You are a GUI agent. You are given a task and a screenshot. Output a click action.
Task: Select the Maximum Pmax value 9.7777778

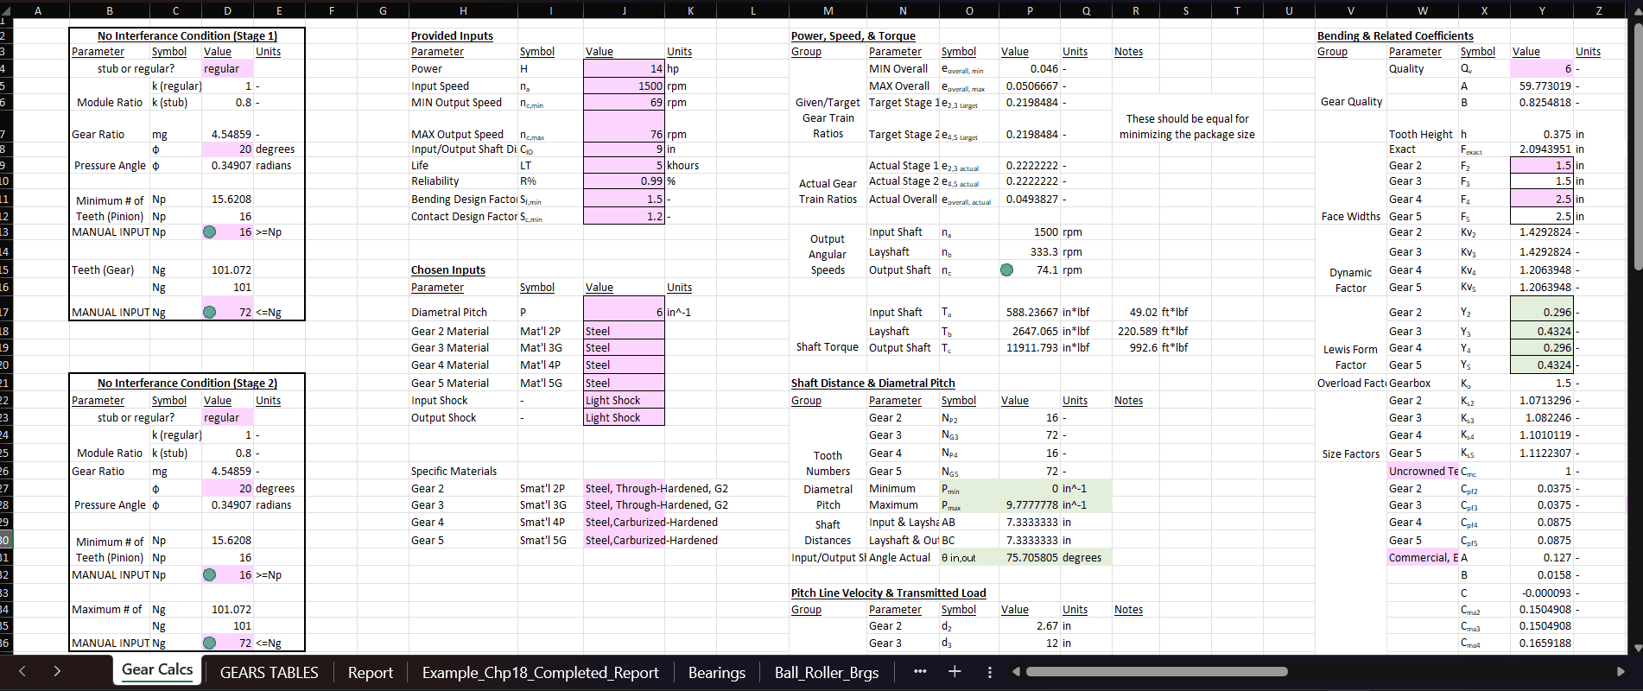(1029, 504)
